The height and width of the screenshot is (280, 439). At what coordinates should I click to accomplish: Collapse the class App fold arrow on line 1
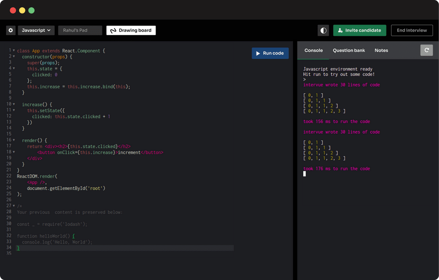[x=14, y=50]
